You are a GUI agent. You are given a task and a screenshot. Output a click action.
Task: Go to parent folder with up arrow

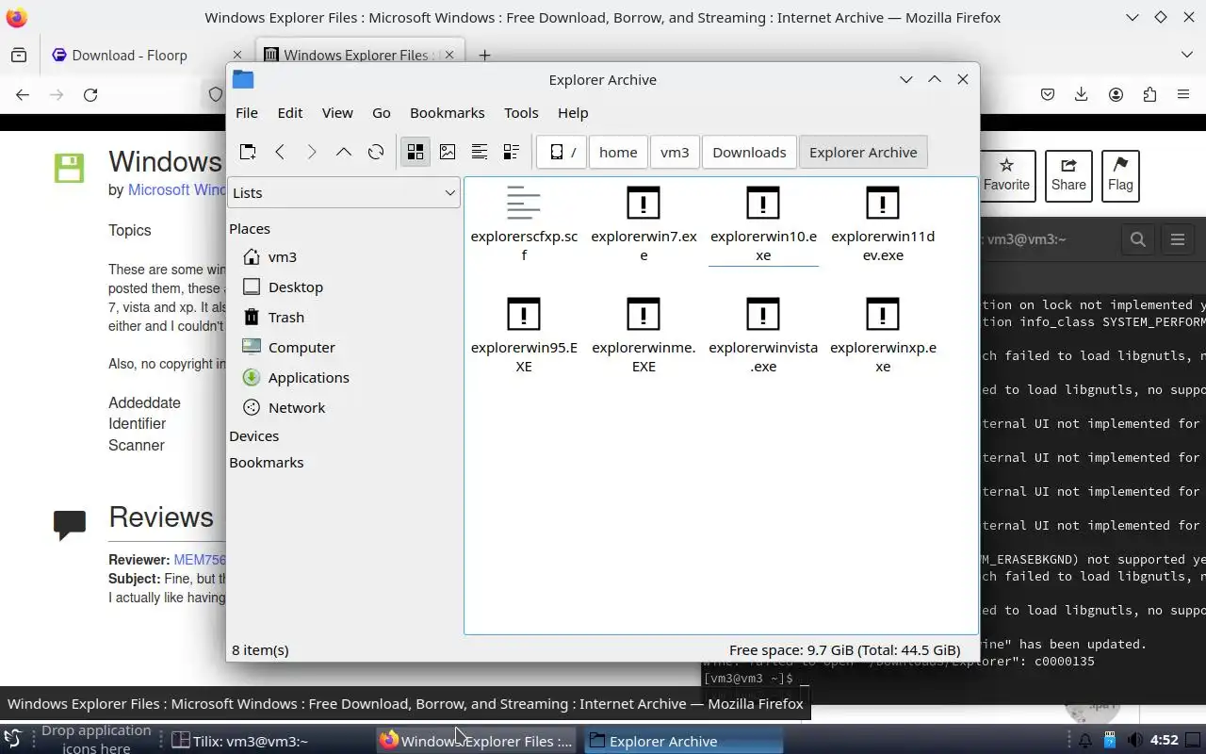pyautogui.click(x=344, y=152)
